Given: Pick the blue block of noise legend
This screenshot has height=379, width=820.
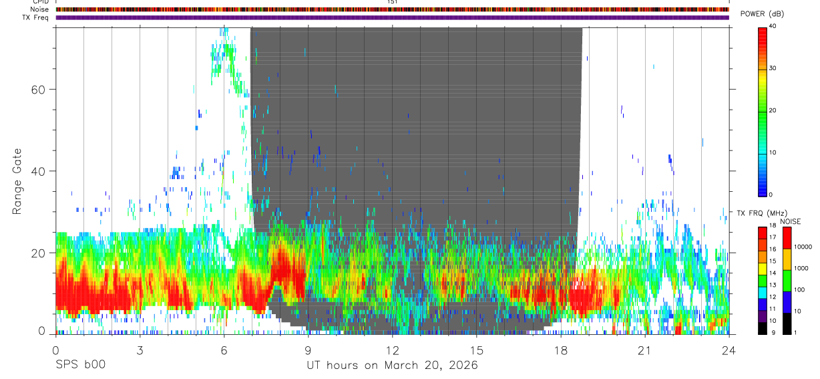Looking at the screenshot, I should point(787,301).
